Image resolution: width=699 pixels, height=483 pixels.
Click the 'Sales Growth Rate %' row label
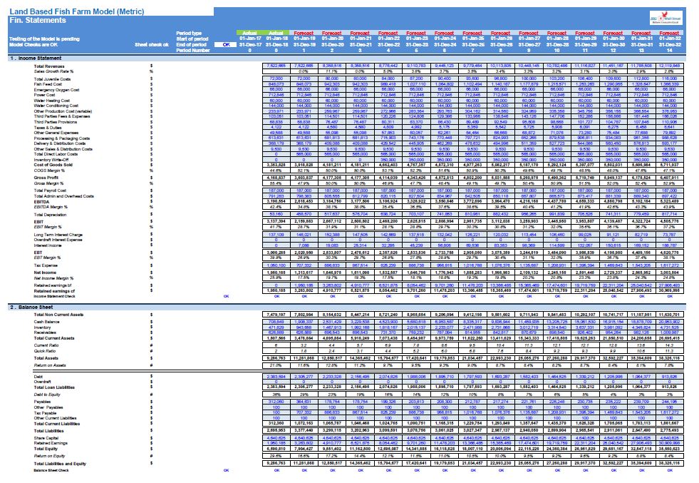click(53, 71)
